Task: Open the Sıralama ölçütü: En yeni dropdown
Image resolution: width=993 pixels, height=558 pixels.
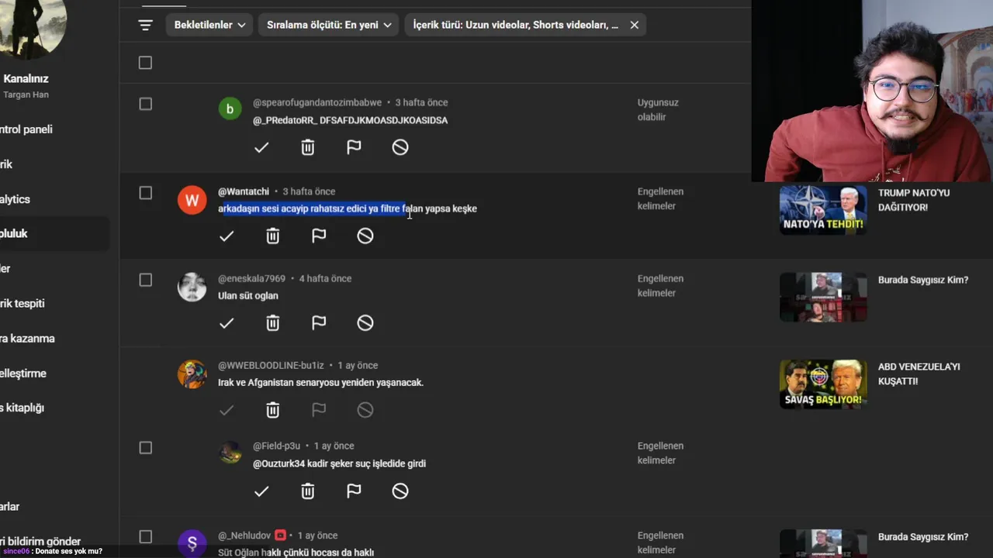Action: 328,25
